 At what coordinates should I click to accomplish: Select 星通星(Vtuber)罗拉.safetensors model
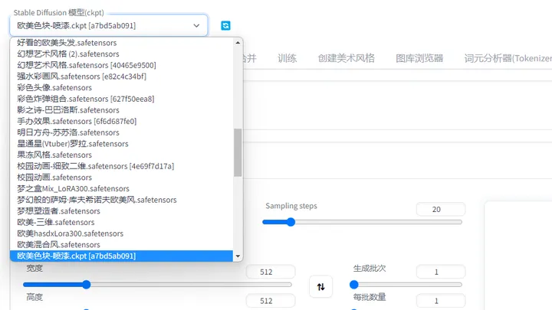tap(121, 144)
